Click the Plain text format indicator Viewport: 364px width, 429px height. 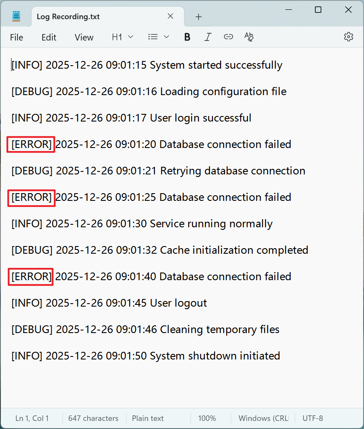tap(148, 418)
